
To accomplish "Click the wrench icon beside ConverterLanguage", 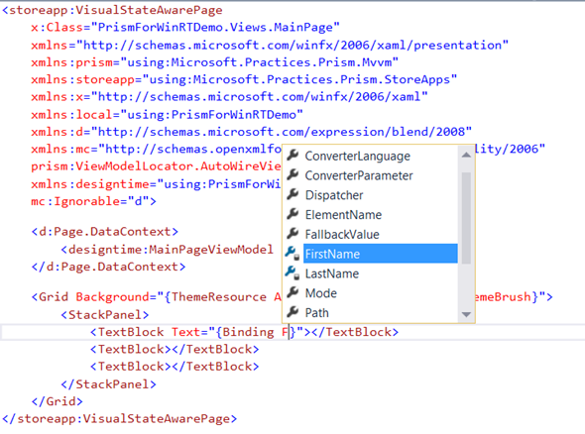I will coord(292,156).
